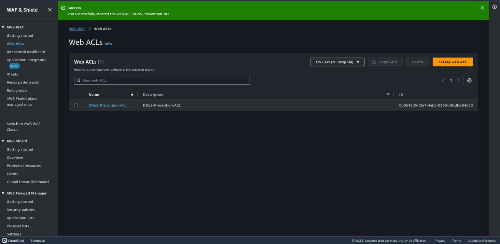Sort table by Description column arrow
Screen dimensions: 500x244
[x=388, y=94]
